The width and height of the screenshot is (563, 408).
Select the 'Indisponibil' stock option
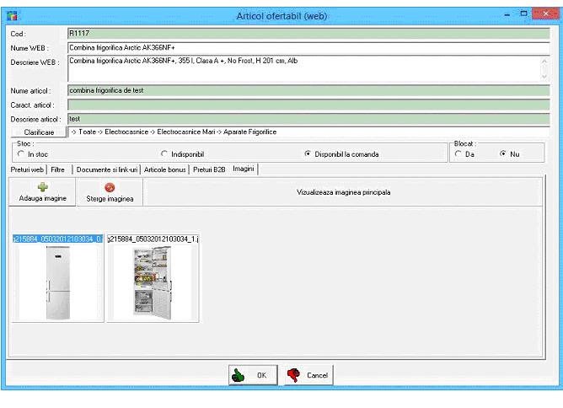[164, 154]
